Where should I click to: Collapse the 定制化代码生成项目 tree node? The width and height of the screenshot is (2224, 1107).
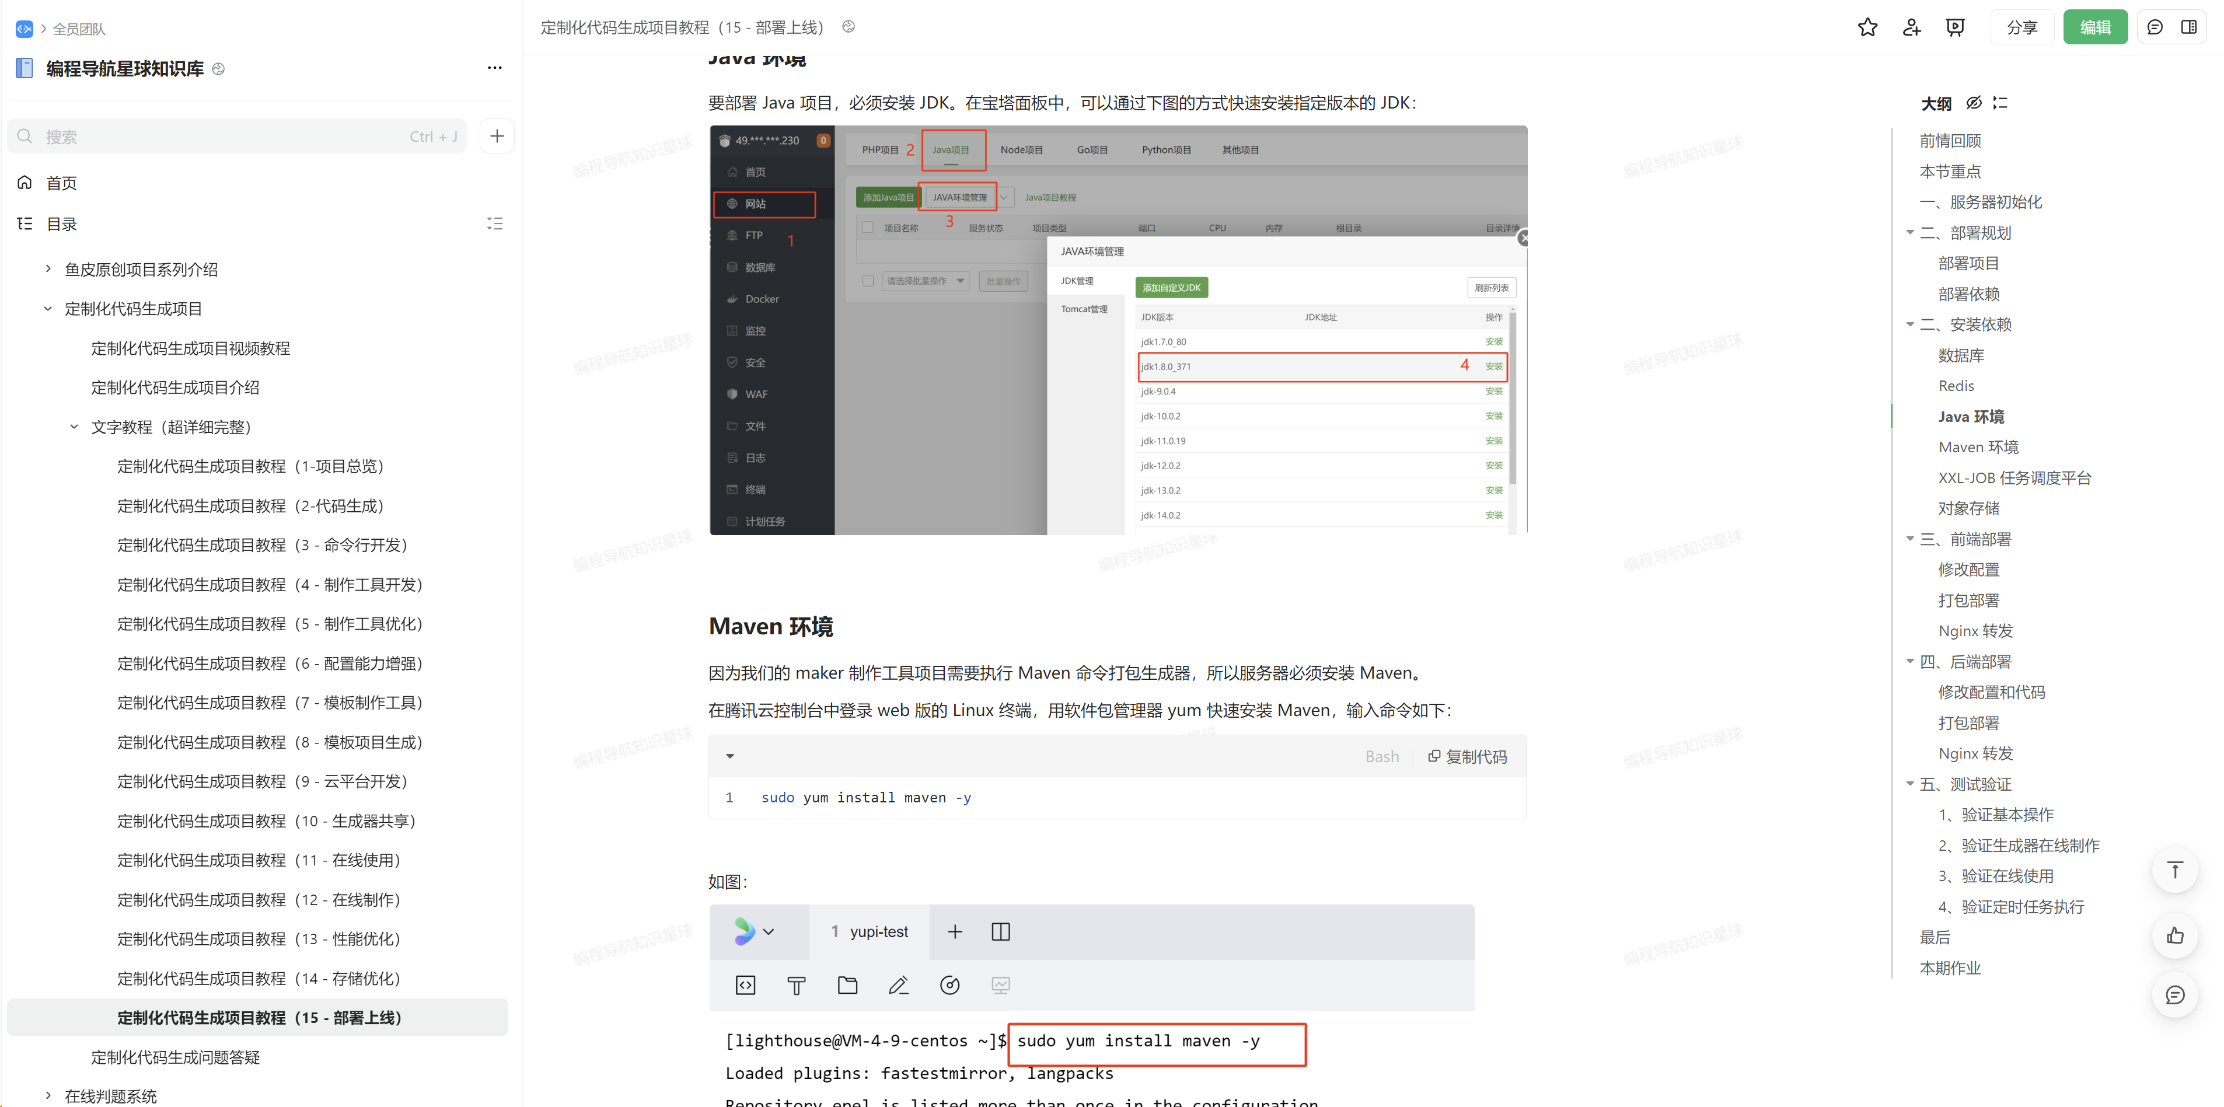click(48, 309)
